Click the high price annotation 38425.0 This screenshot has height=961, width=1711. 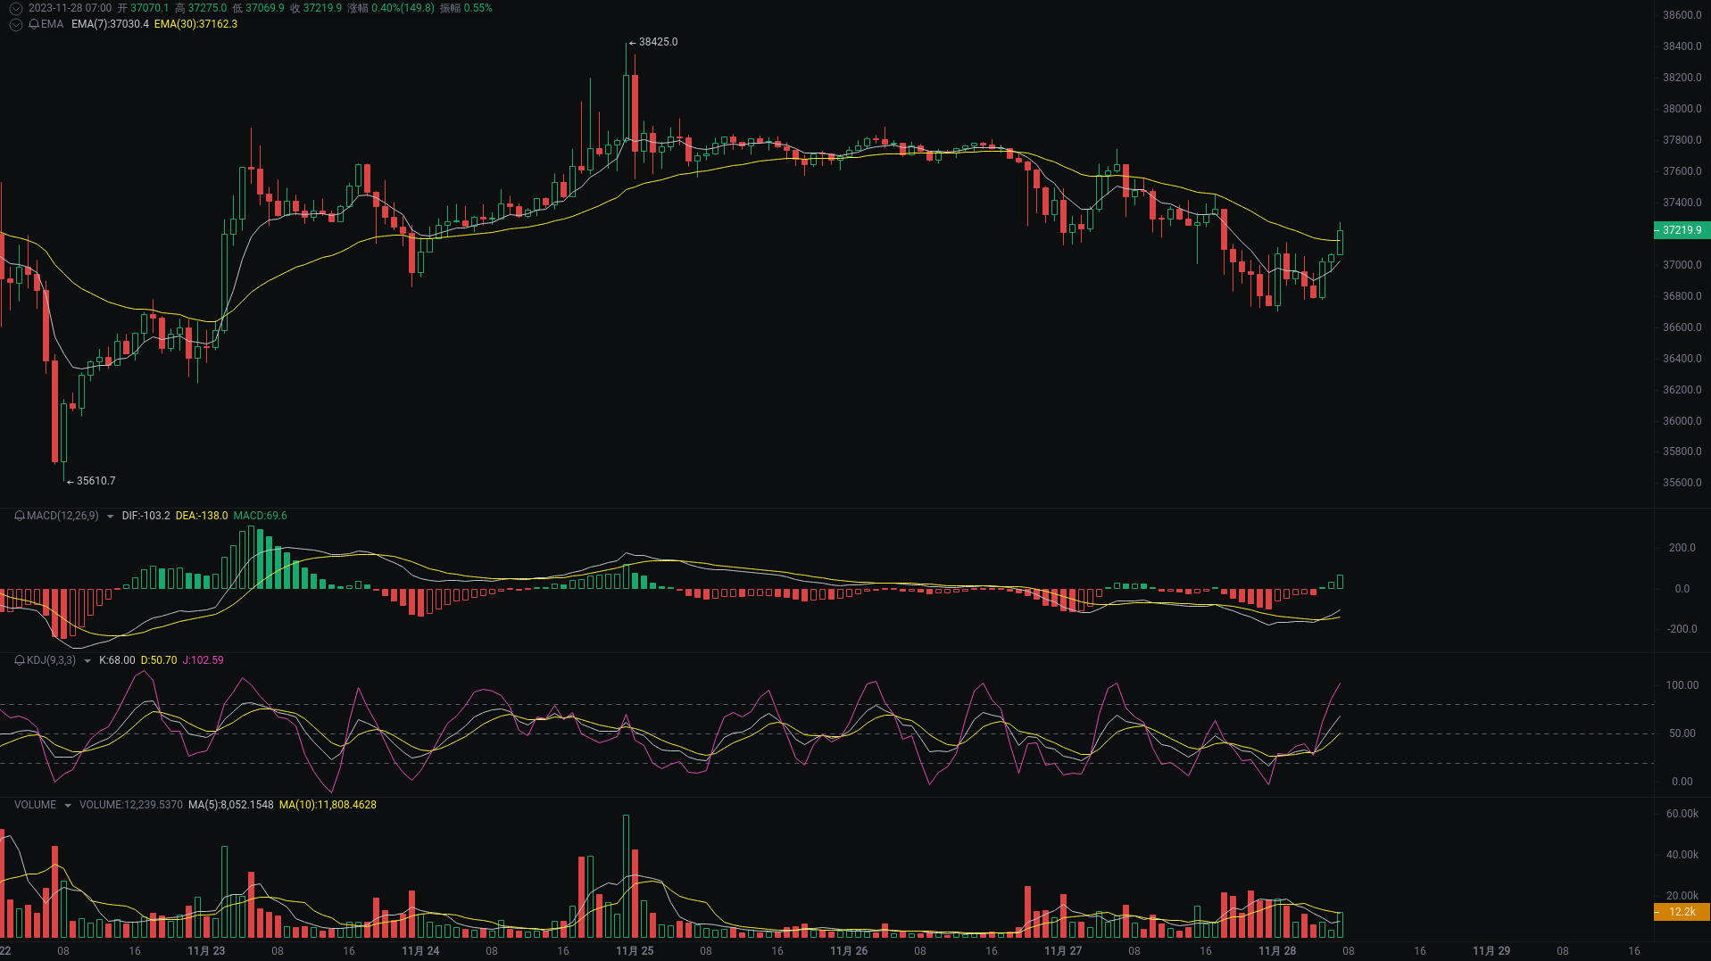[x=657, y=41]
